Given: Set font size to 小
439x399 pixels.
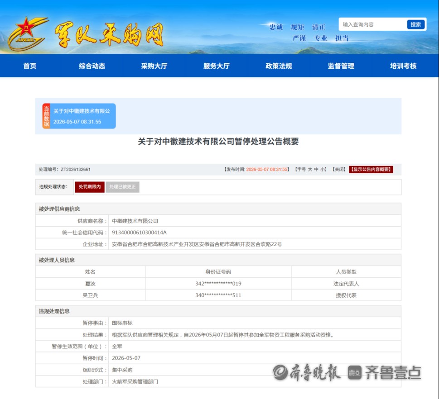Looking at the screenshot, I should (x=322, y=170).
